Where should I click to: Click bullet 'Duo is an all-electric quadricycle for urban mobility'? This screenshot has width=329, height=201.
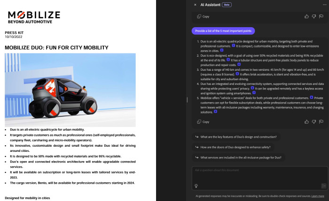47,129
